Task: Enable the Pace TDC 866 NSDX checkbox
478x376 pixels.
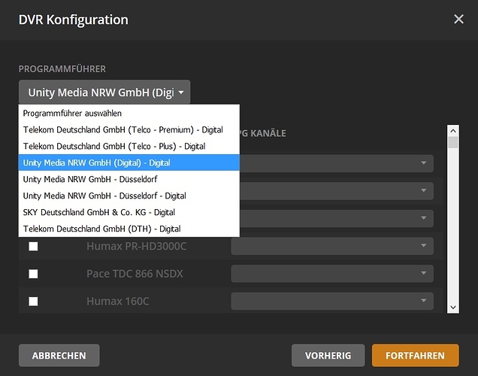Action: [33, 274]
